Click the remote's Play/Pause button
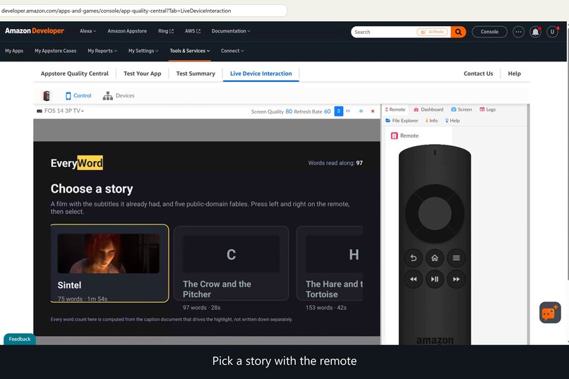Viewport: 569px width, 379px height. click(435, 279)
